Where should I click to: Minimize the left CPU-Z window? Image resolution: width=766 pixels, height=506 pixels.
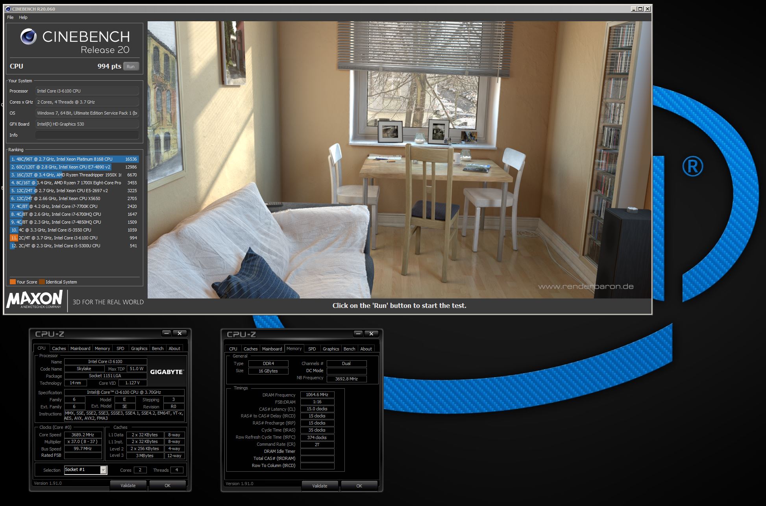pos(166,333)
